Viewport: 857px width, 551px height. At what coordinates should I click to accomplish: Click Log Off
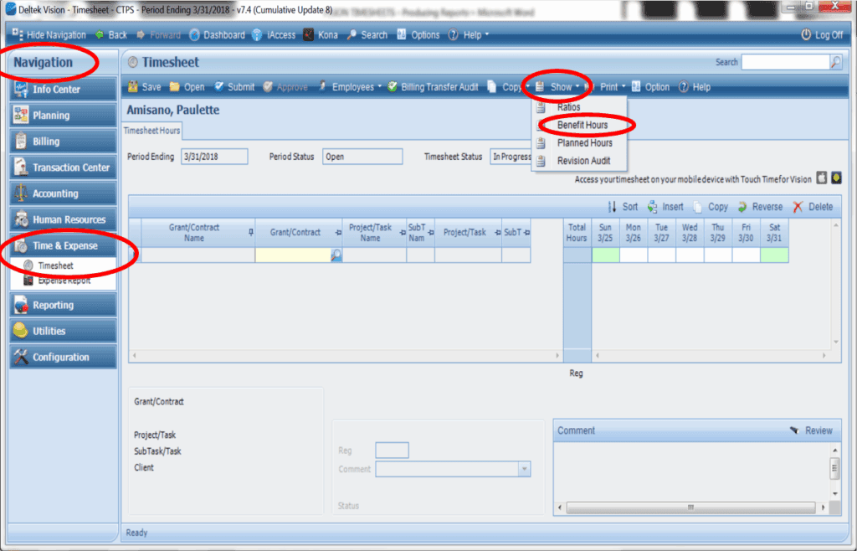822,35
